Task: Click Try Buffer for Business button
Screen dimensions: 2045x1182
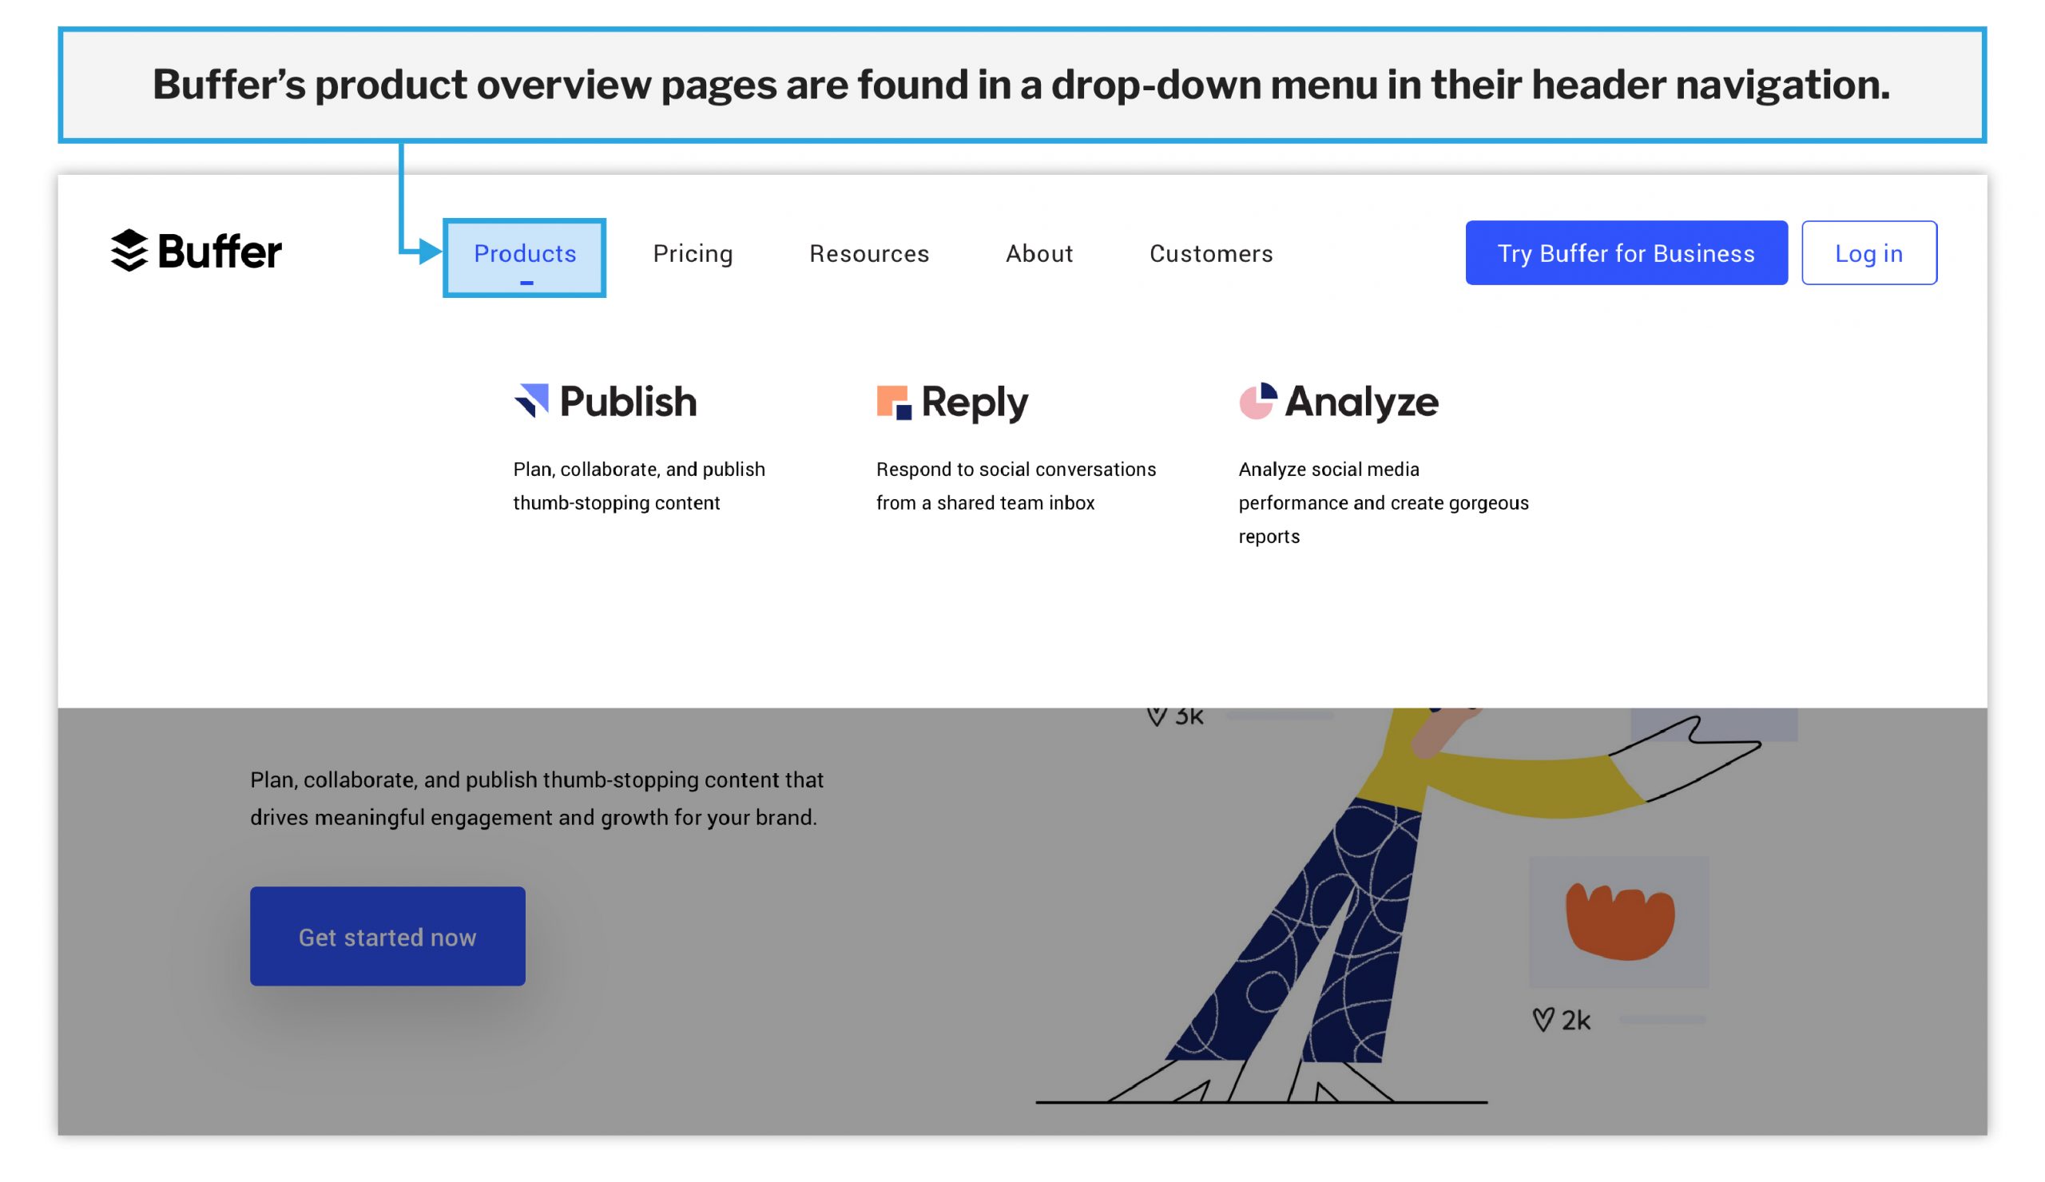Action: pyautogui.click(x=1626, y=252)
